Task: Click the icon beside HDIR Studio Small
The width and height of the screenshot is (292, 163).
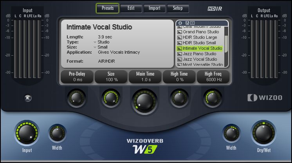Action: point(179,43)
